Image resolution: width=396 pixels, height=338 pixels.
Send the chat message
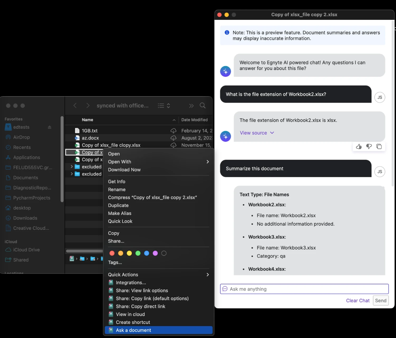[x=381, y=301]
